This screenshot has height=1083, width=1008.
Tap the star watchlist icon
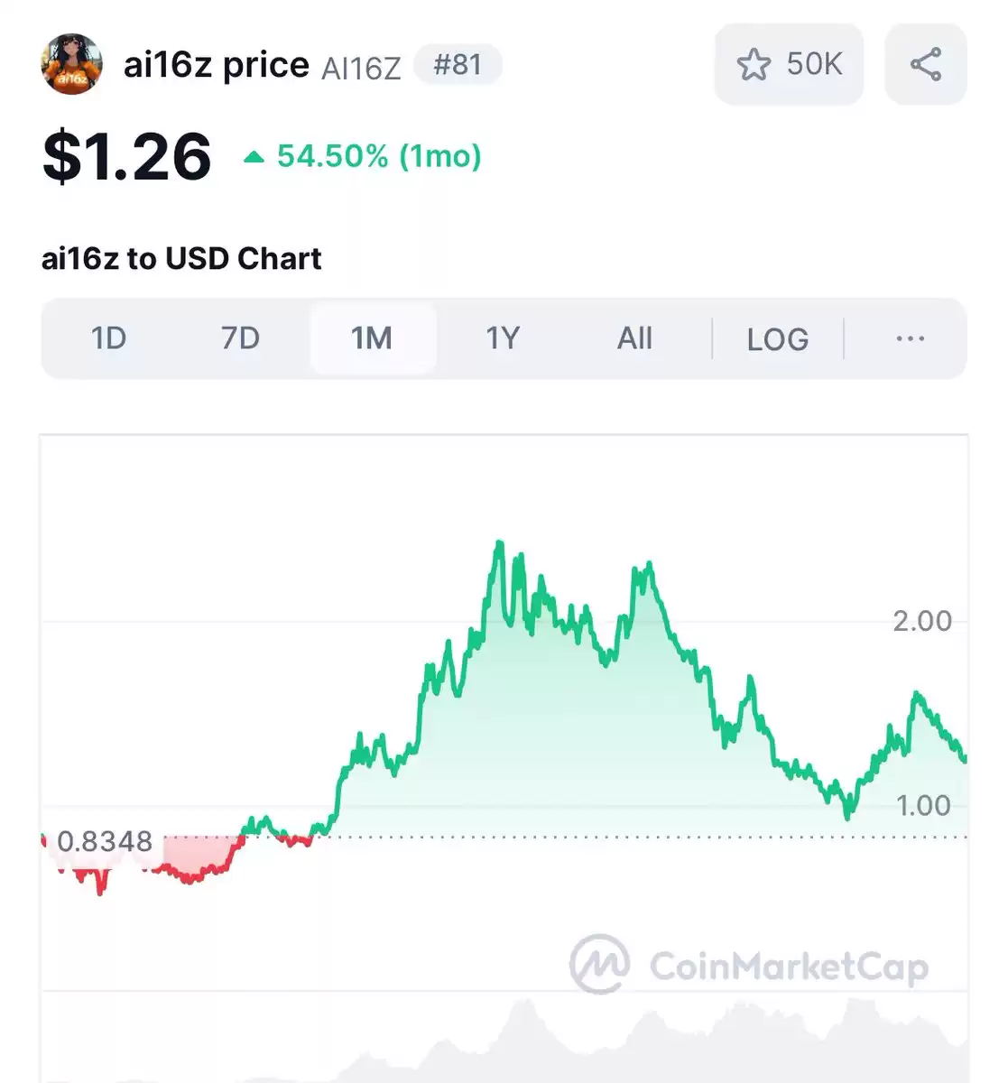[754, 65]
